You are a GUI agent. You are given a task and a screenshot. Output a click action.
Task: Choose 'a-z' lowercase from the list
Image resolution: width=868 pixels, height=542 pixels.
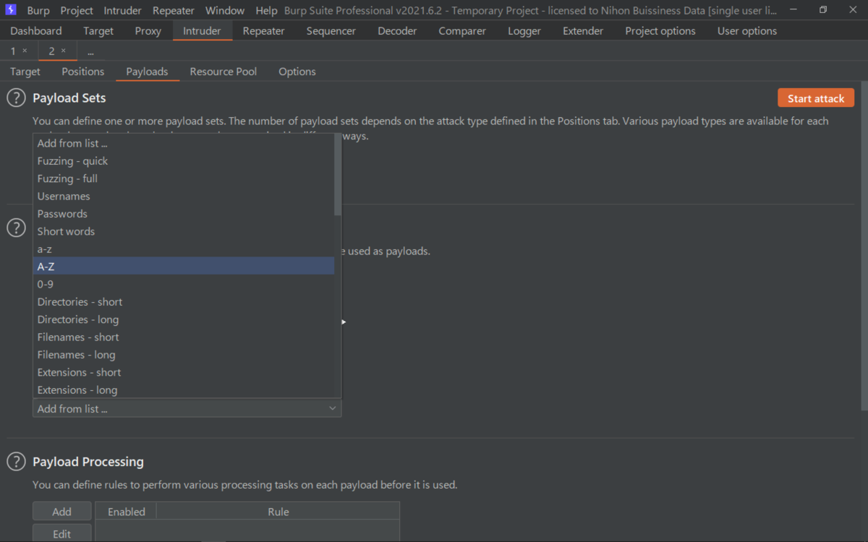point(184,249)
